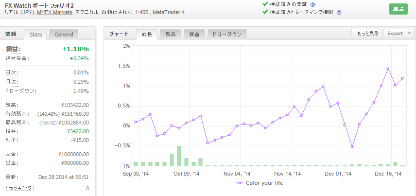The image size is (416, 196).
Task: Click the 絶対損益 label link
Action: 17,59
